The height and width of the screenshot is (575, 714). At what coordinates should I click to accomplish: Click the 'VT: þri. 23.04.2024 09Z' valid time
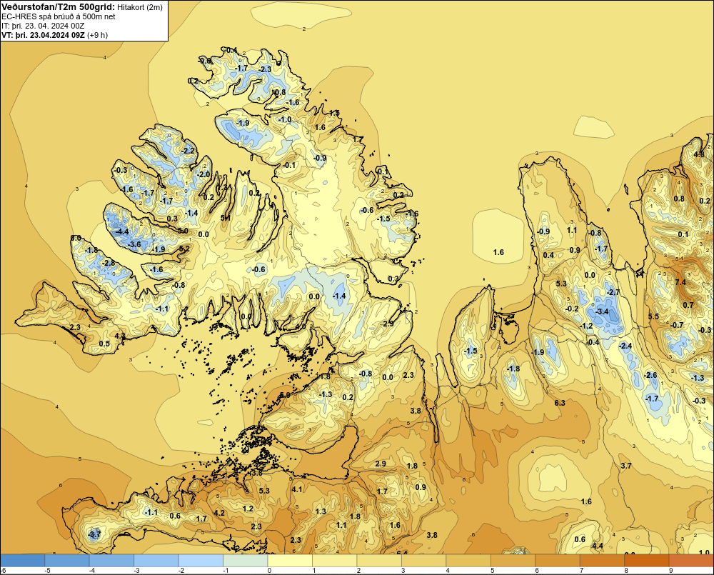43,35
